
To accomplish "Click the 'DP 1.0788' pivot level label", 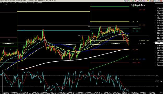I will [x=142, y=44].
